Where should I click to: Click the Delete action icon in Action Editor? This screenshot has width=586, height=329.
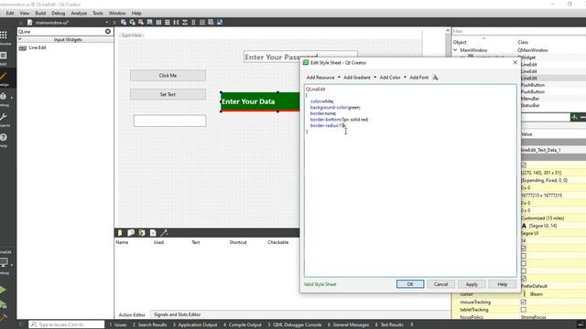[x=153, y=233]
